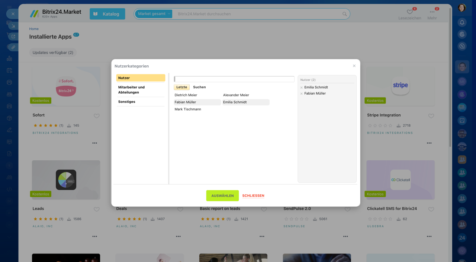Remove Emilia Schmidt from selected users
Viewport: 476px width, 262px height.
302,88
